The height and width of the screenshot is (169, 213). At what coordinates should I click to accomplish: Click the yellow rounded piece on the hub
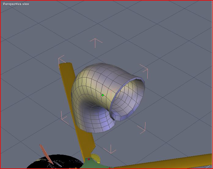[96, 158]
